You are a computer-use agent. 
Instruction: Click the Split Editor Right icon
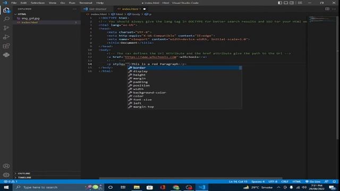(327, 9)
